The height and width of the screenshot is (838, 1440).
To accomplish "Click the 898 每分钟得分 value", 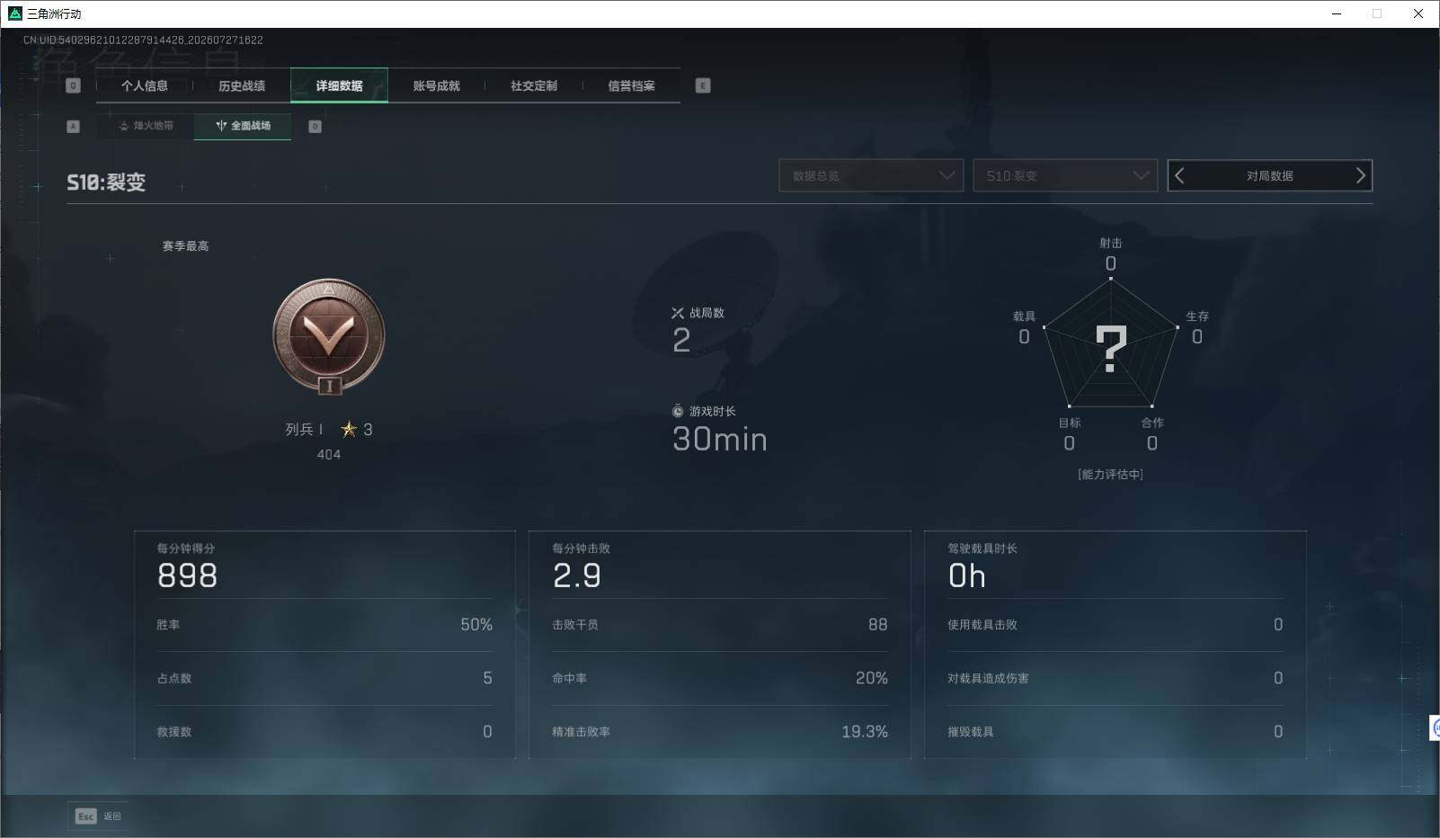I will click(x=187, y=575).
